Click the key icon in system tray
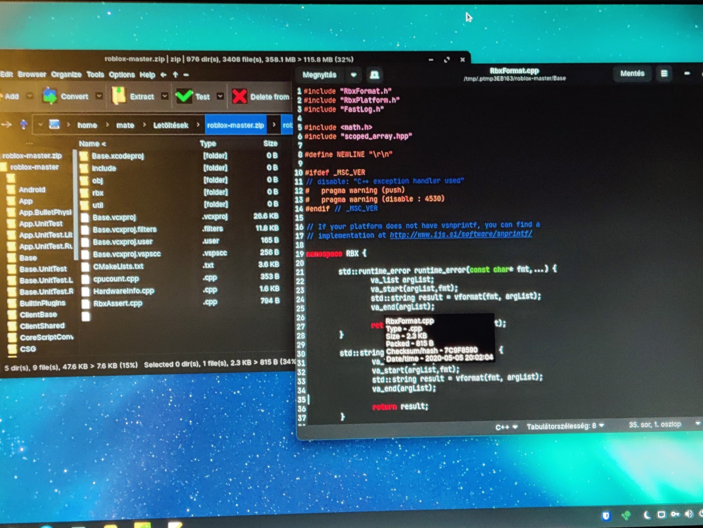Viewport: 703px width, 528px height. 675,514
